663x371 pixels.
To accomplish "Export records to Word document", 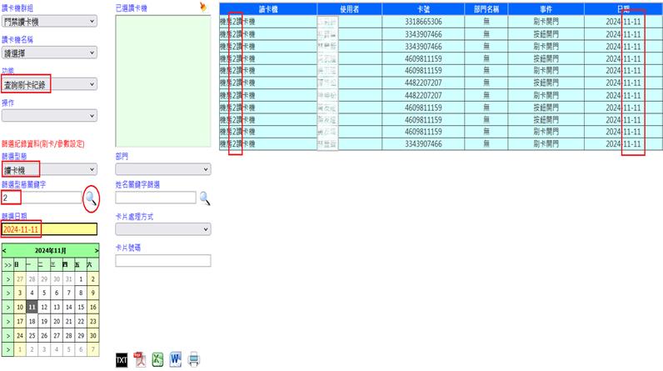I will pyautogui.click(x=176, y=359).
